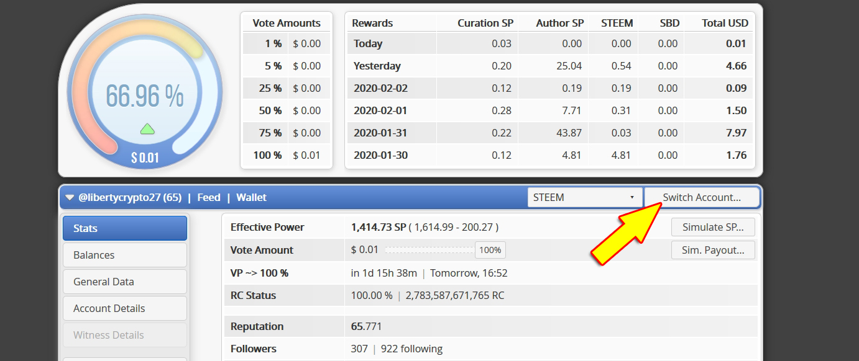Image resolution: width=859 pixels, height=361 pixels.
Task: Click the 66.96 % voting power gauge
Action: [144, 96]
